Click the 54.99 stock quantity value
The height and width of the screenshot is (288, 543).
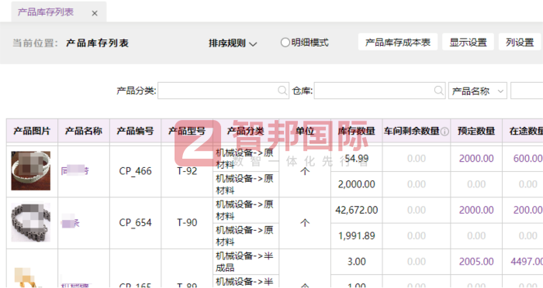357,159
